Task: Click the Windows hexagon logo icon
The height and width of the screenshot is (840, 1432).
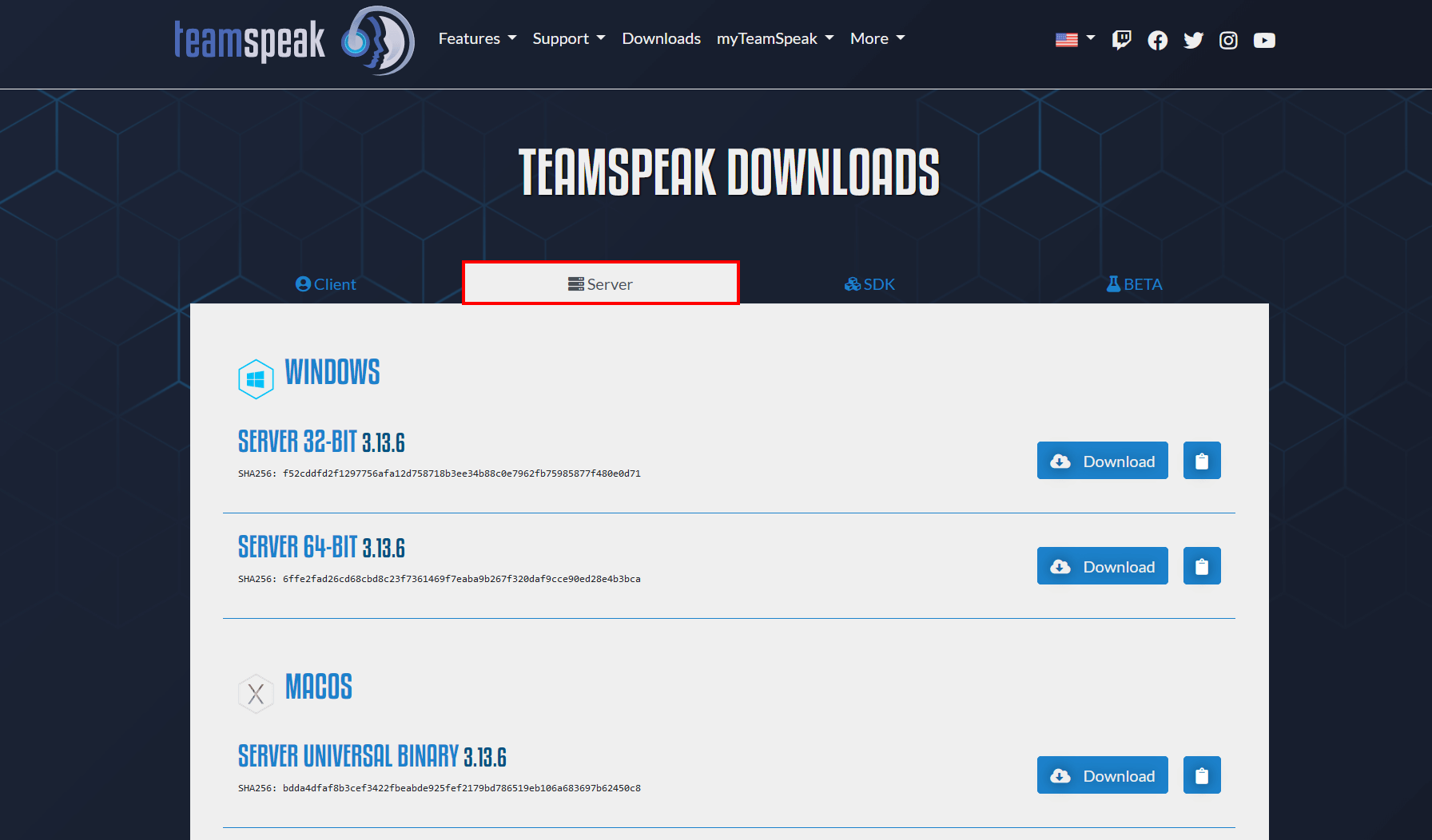Action: (256, 379)
